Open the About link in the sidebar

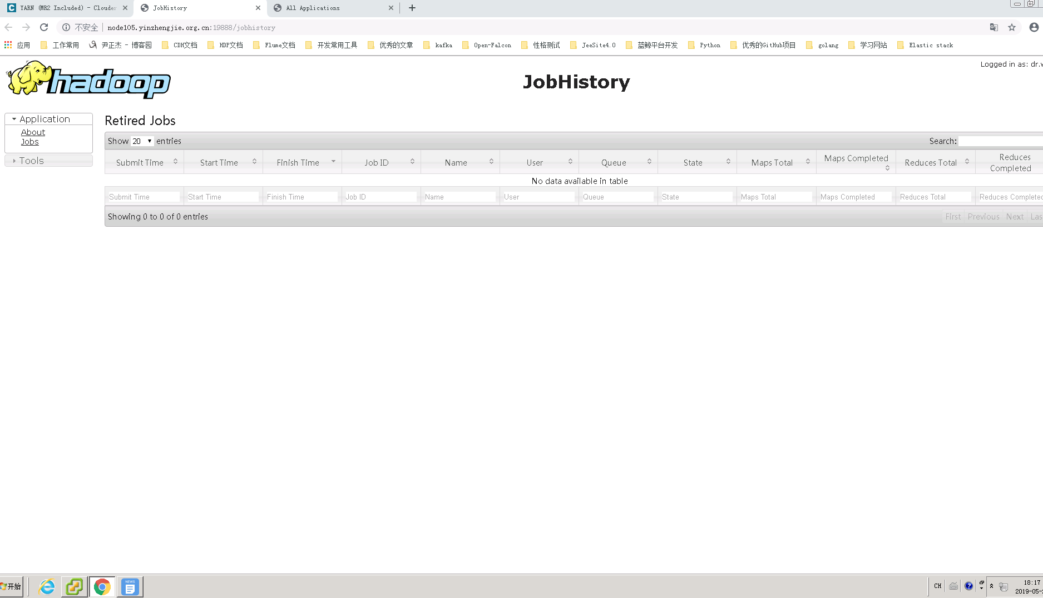[x=32, y=132]
